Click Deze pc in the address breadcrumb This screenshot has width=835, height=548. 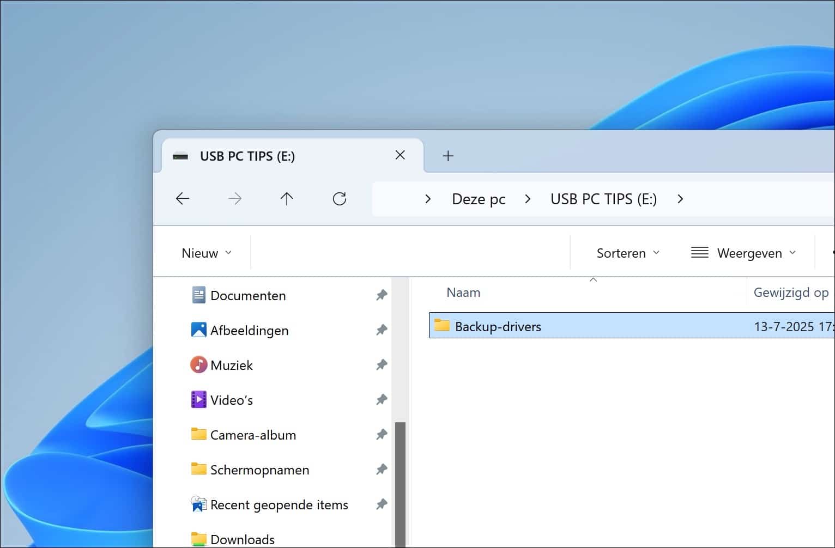pos(478,199)
